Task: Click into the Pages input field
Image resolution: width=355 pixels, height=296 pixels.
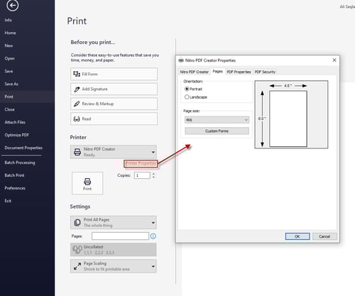Action: coord(120,236)
